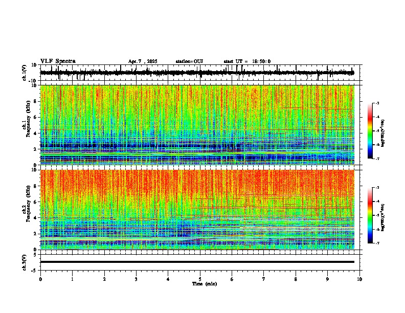Click the "-7" label on ch.1 color bar
Screen dimensions: 405x313
pos(377,159)
